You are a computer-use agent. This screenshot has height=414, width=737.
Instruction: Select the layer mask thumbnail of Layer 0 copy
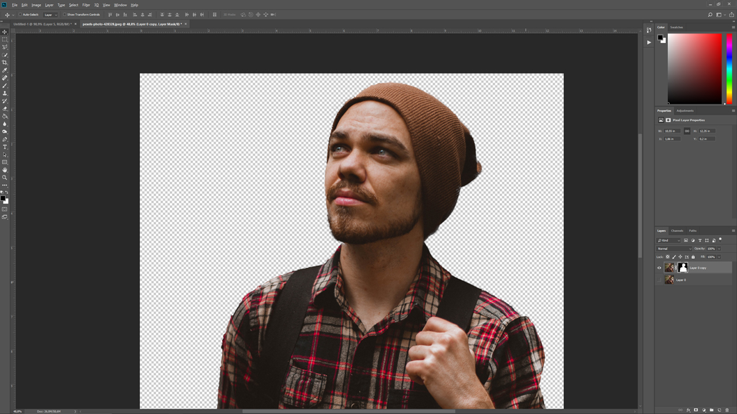click(x=683, y=267)
